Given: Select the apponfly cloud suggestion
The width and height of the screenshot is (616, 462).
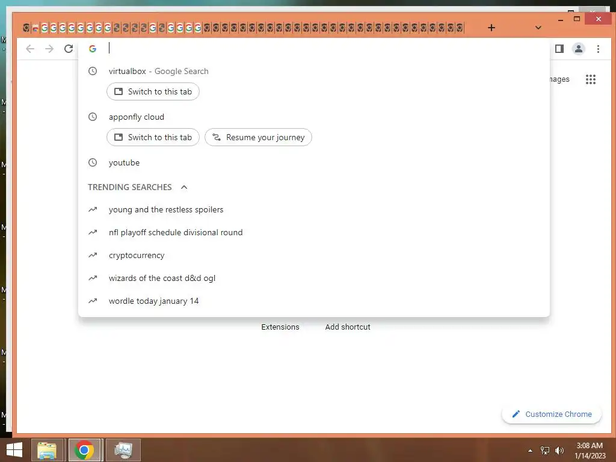Looking at the screenshot, I should 314,117.
